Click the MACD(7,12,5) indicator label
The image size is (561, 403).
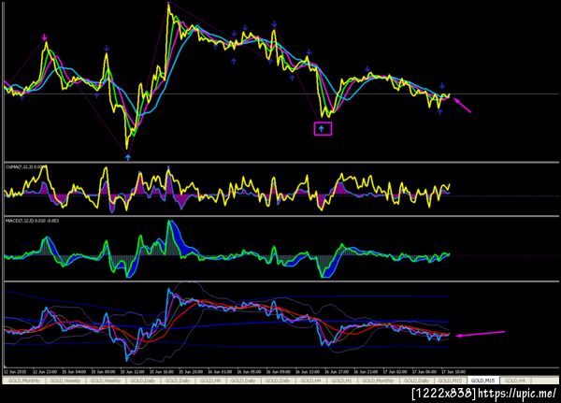point(32,221)
